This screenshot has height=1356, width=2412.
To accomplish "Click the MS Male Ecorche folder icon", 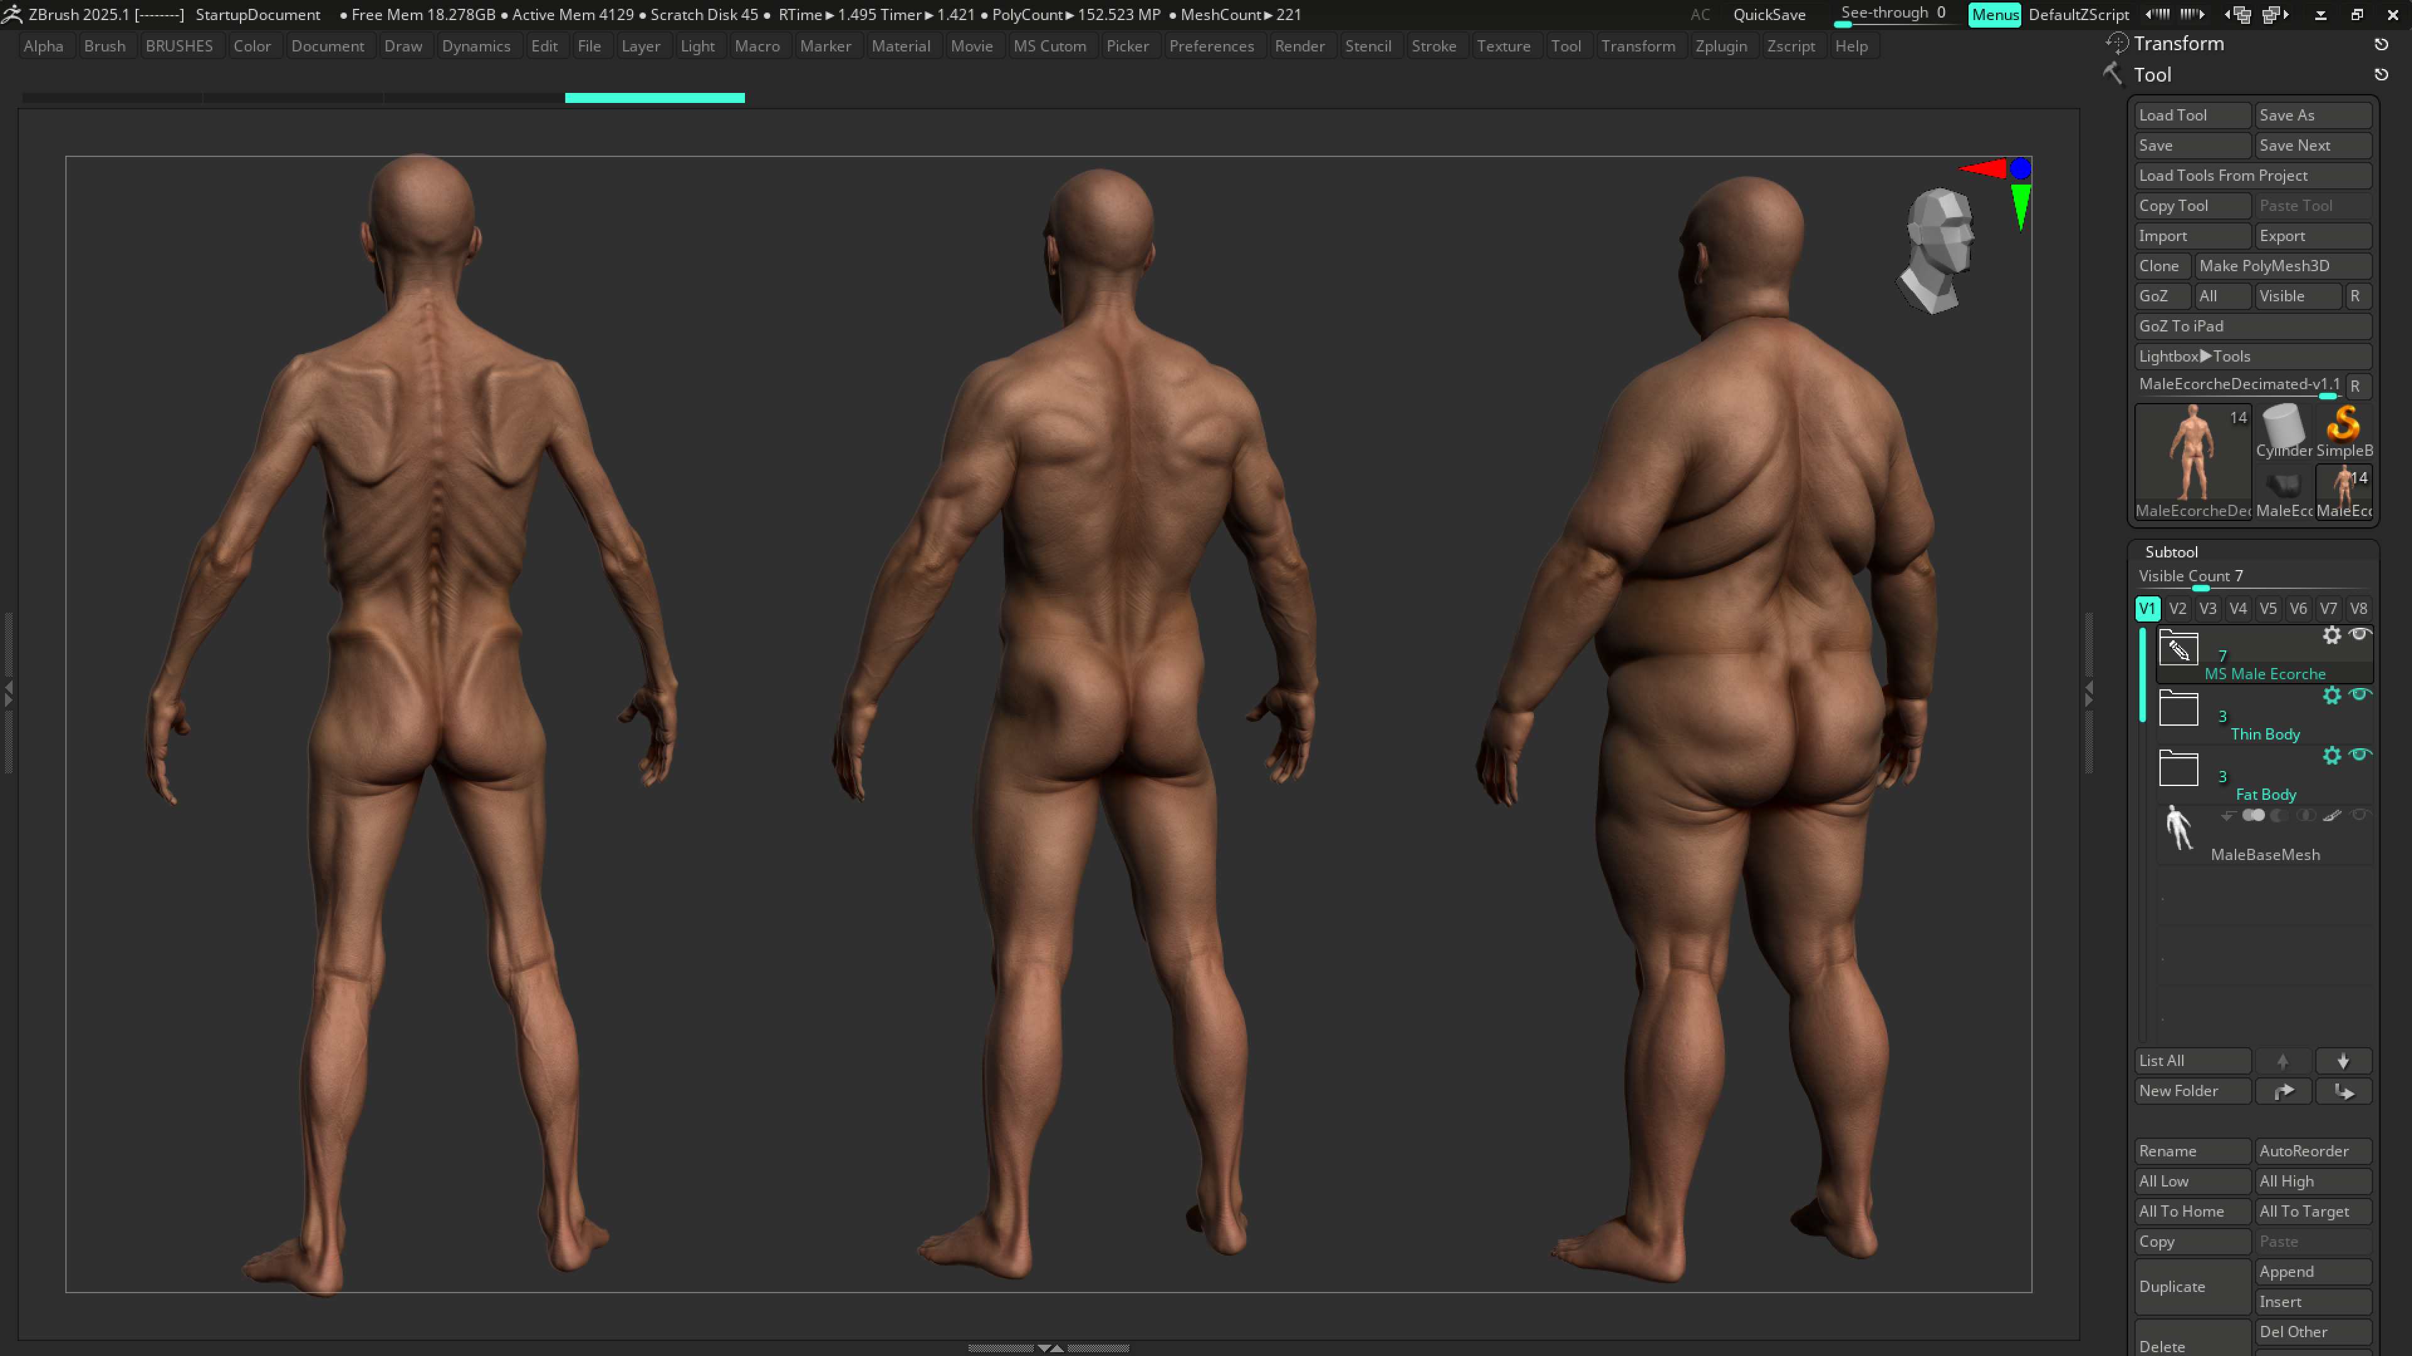I will tap(2179, 648).
